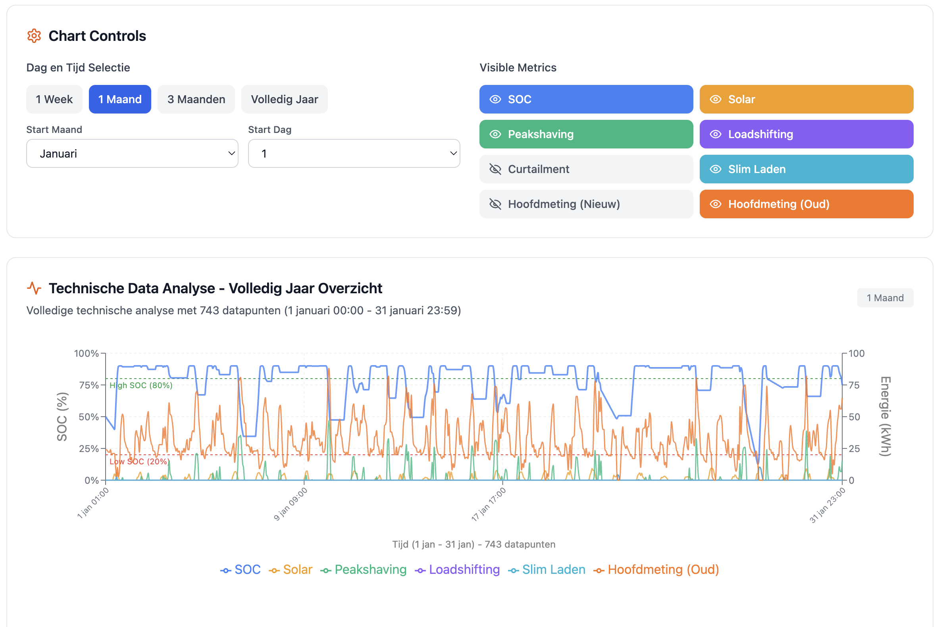The image size is (947, 627).
Task: Open the Start Dag dropdown
Action: click(x=354, y=154)
